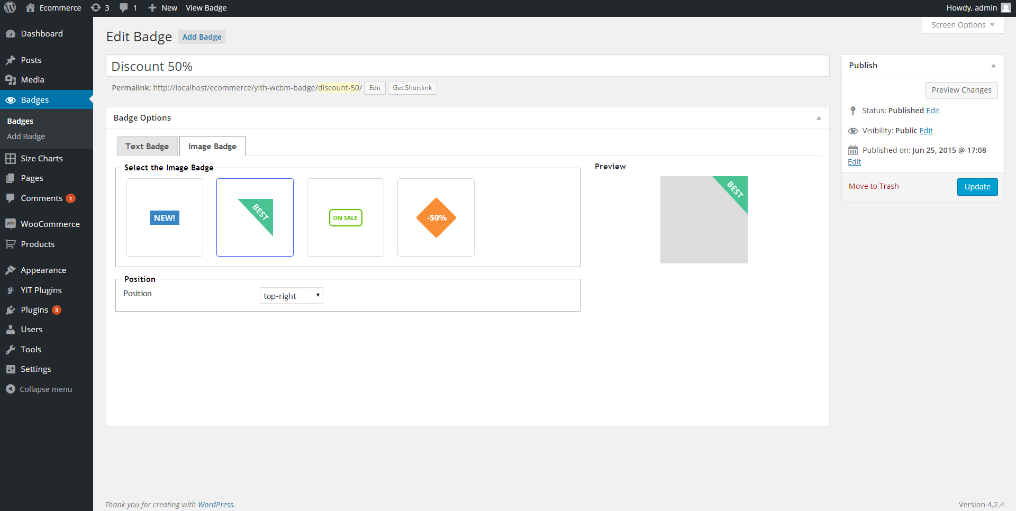Collapse the admin sidebar menu
The height and width of the screenshot is (511, 1016).
click(x=46, y=389)
